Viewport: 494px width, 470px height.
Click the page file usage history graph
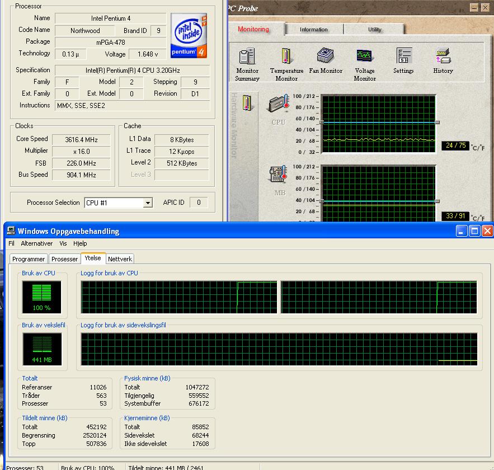click(279, 349)
